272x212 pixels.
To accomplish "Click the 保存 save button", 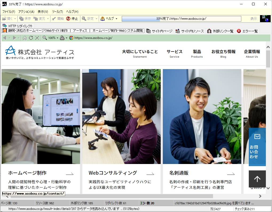I will coord(25,19).
